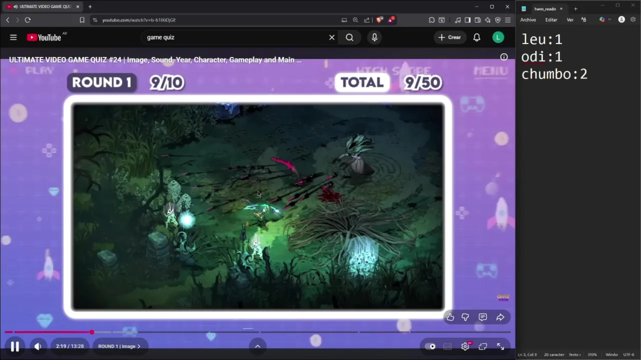
Task: Open Brave Shields lion icon
Action: (x=380, y=20)
